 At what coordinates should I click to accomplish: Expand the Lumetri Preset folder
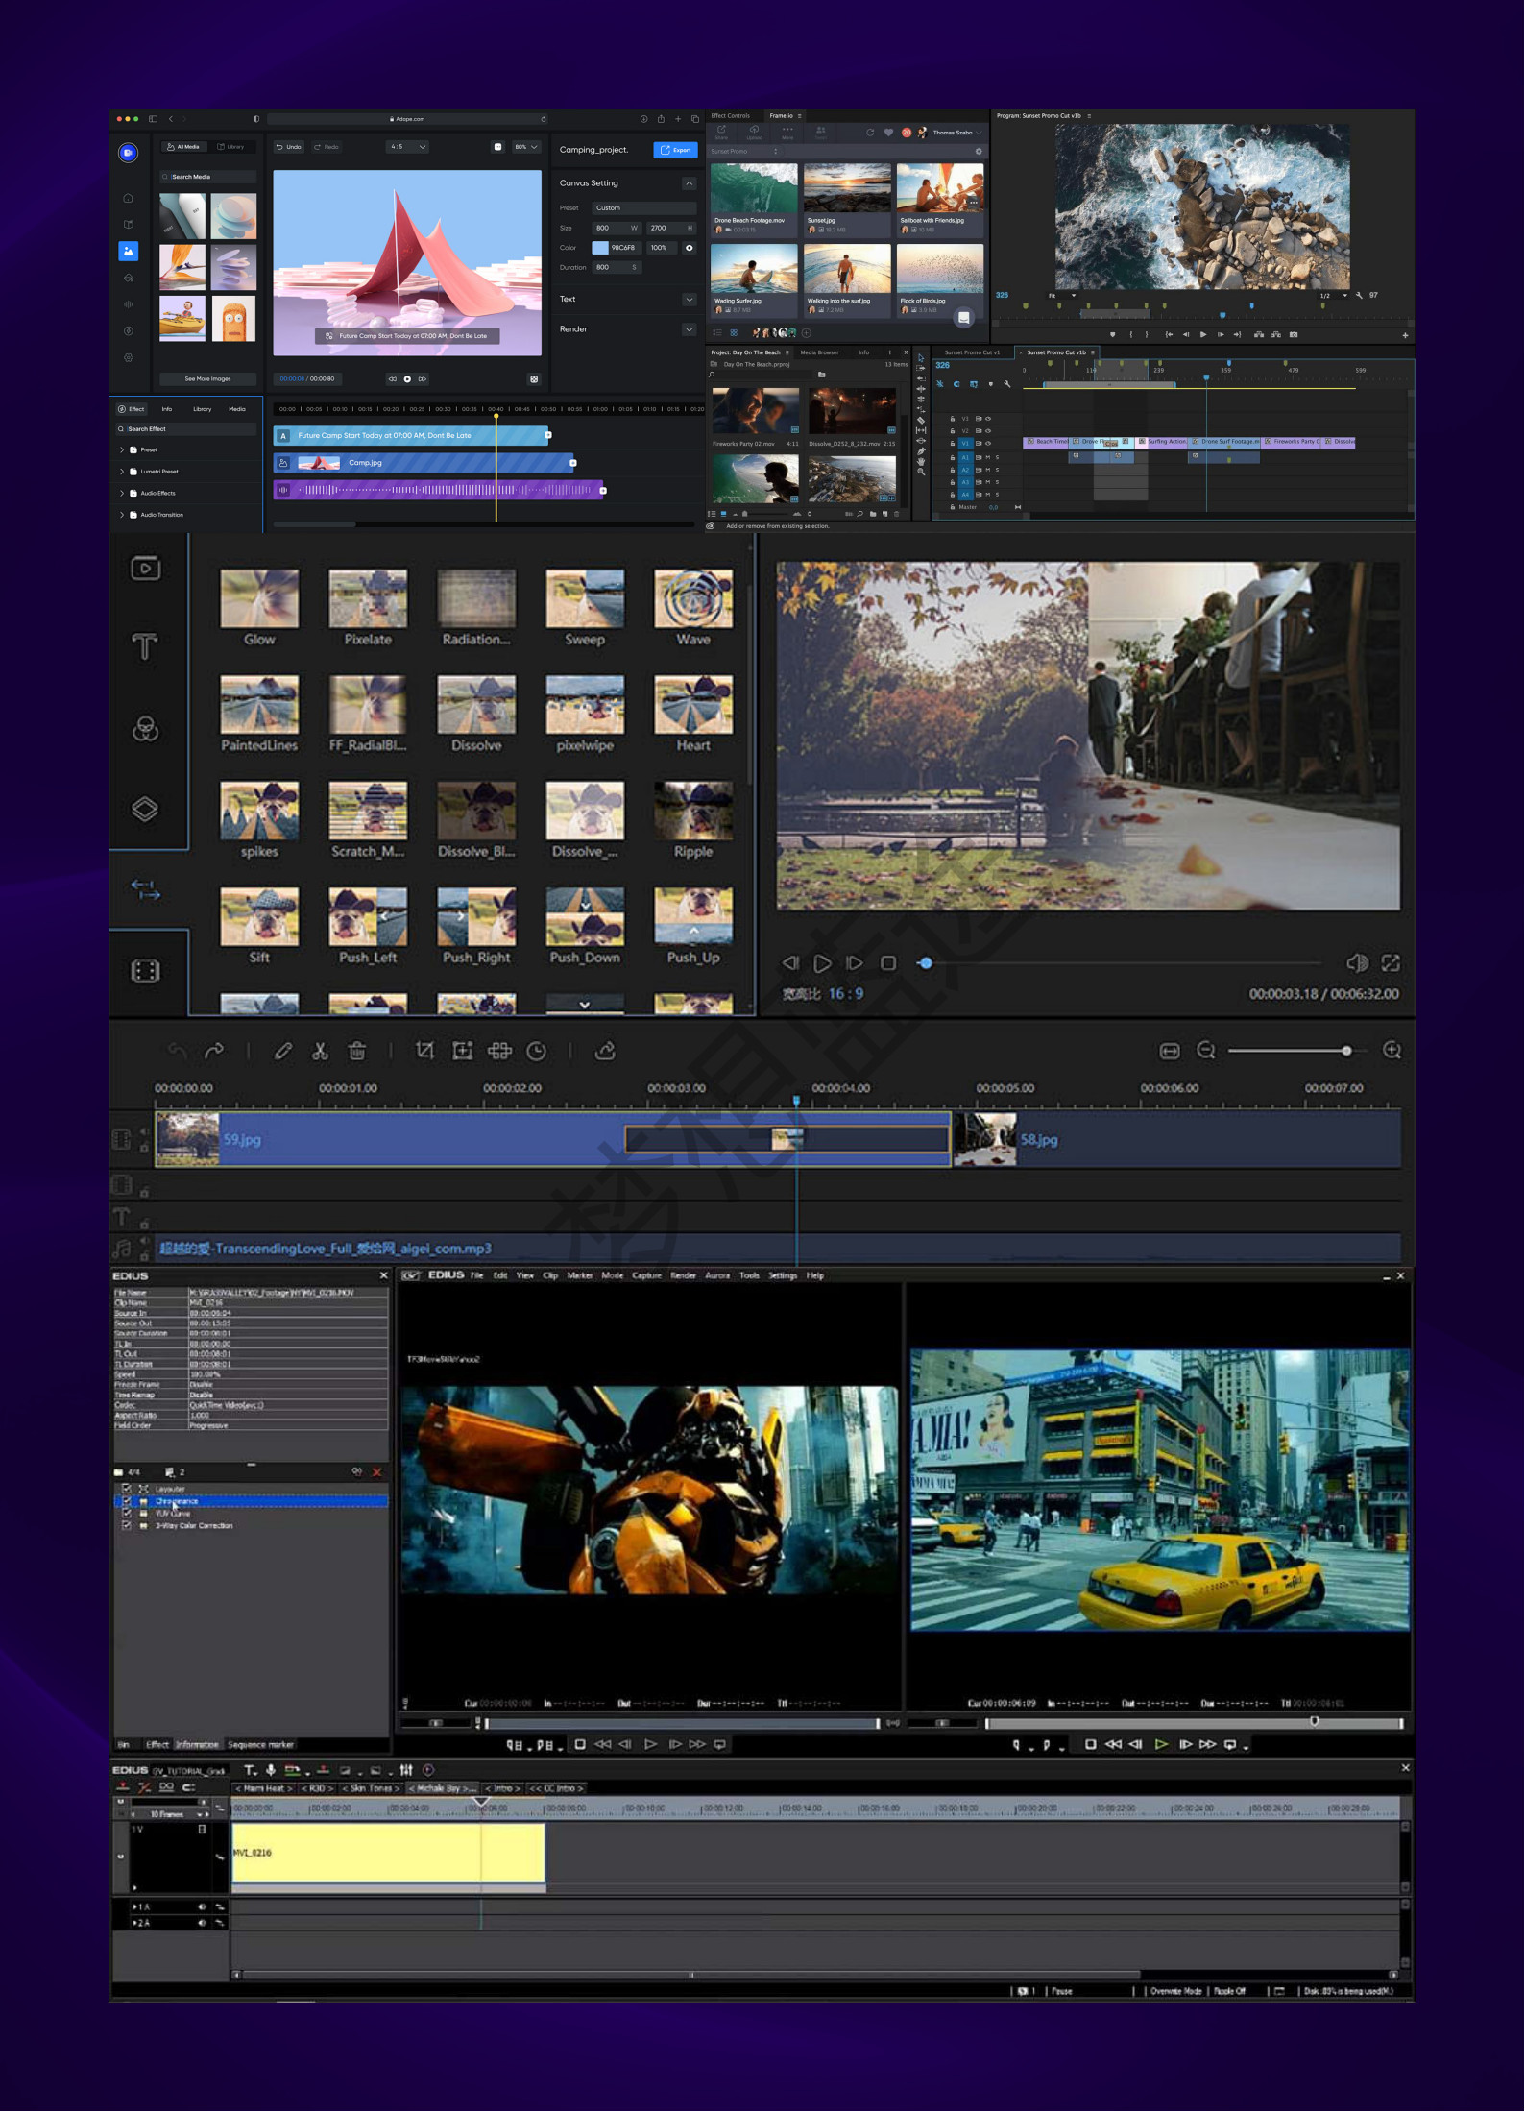(x=122, y=472)
